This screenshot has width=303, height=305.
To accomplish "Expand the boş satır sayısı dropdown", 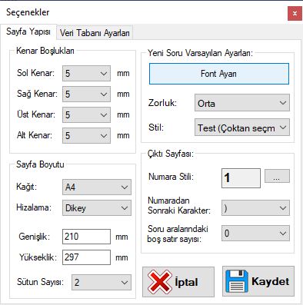I will coord(255,233).
